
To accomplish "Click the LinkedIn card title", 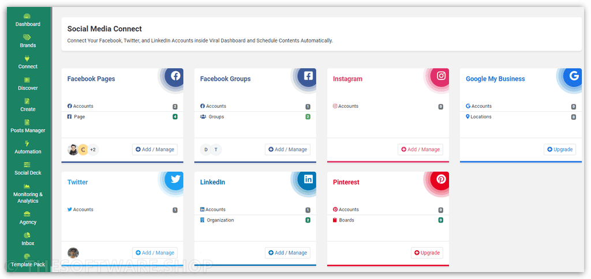I will click(x=212, y=182).
